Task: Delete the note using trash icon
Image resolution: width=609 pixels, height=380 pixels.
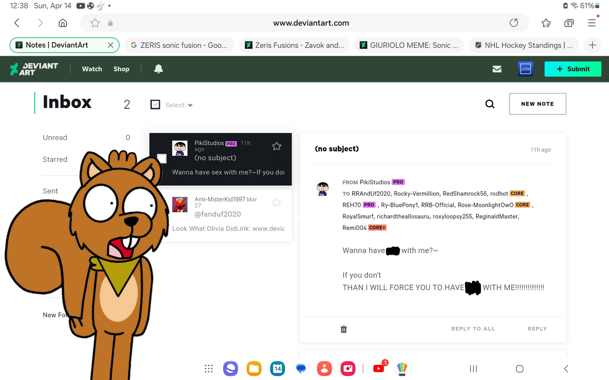Action: (344, 329)
